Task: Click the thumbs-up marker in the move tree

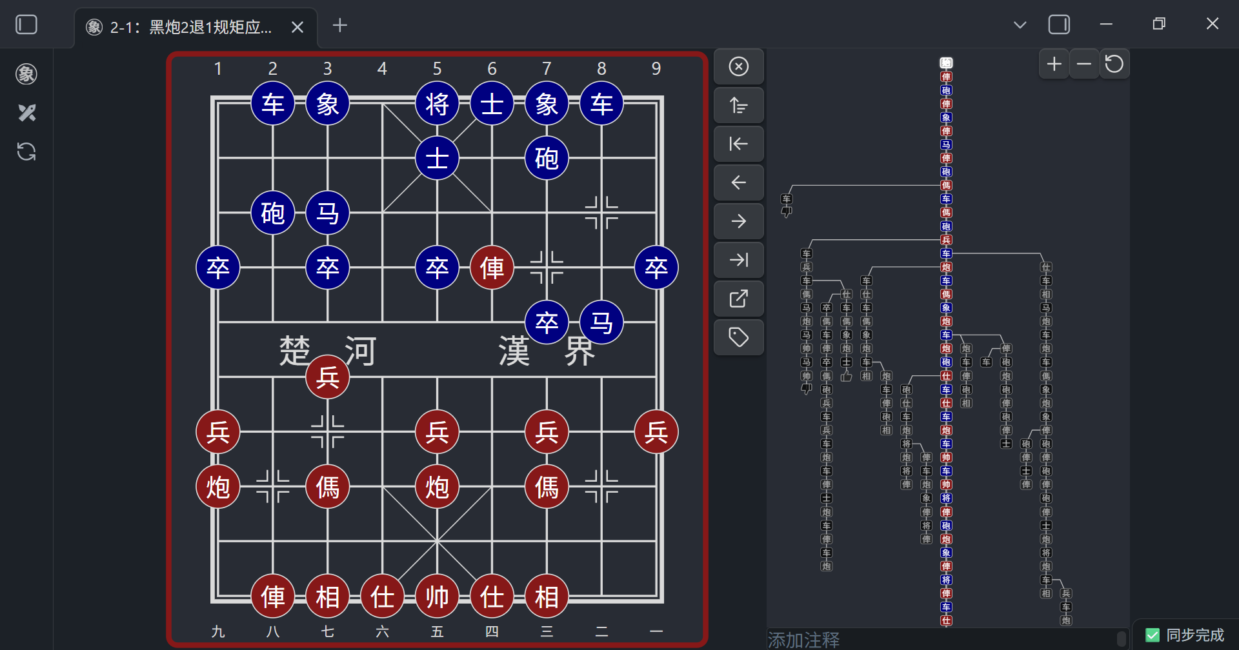Action: [x=846, y=375]
